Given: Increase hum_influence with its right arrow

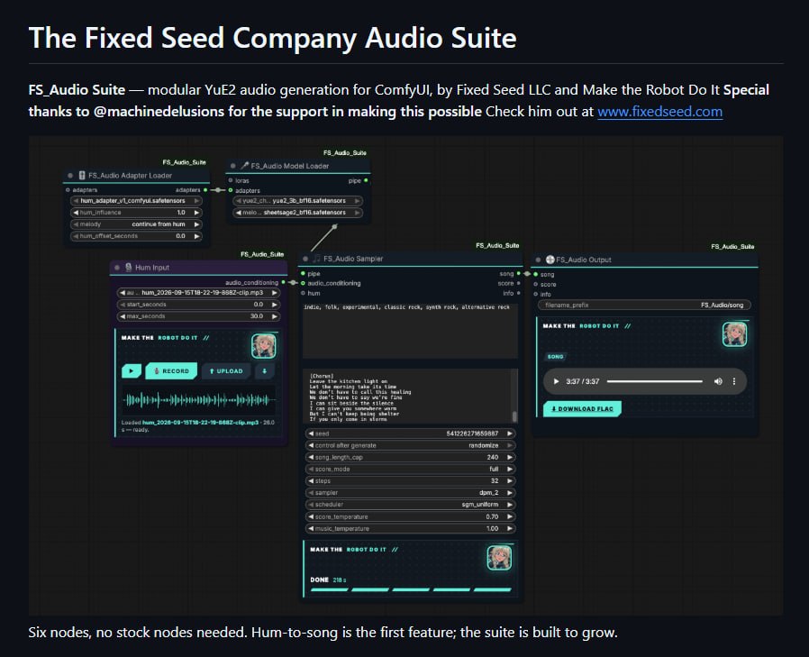Looking at the screenshot, I should (x=196, y=212).
